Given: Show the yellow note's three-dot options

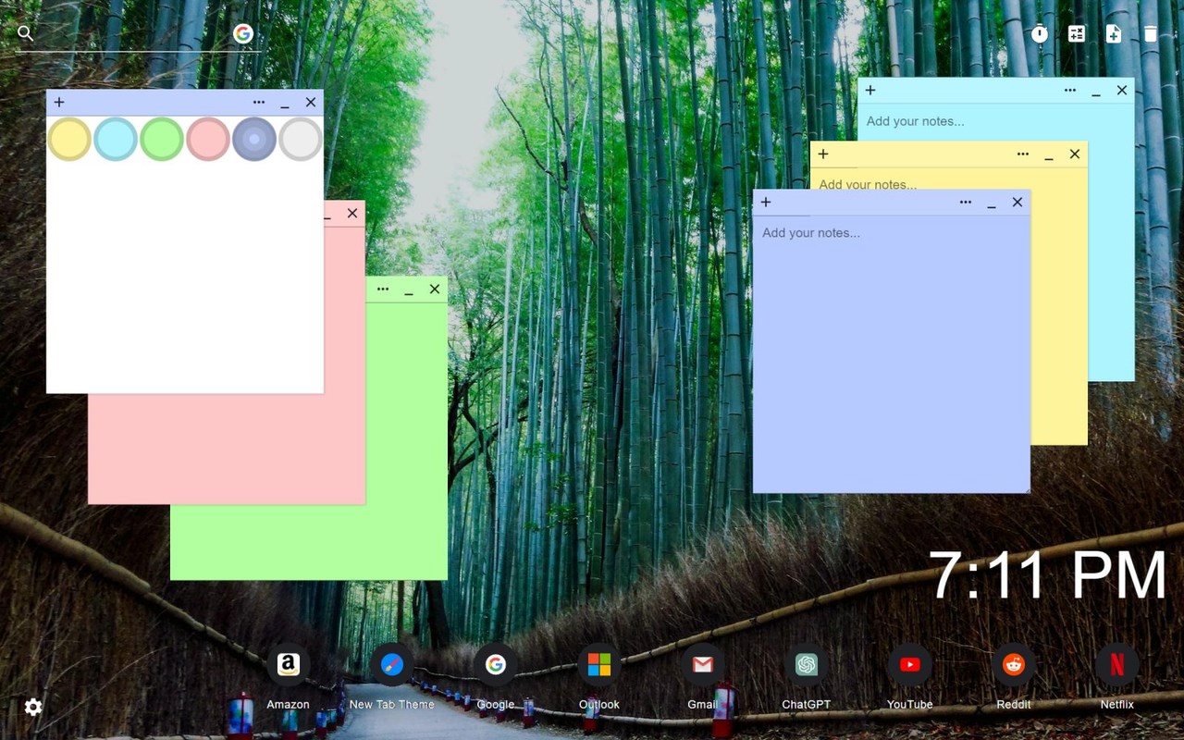Looking at the screenshot, I should point(1023,154).
